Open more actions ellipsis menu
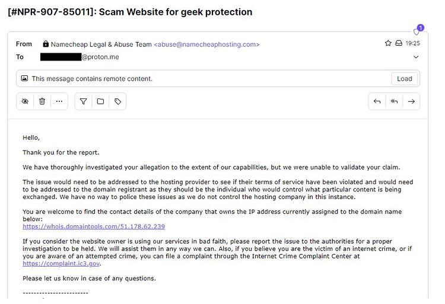Image resolution: width=445 pixels, height=304 pixels. click(59, 101)
